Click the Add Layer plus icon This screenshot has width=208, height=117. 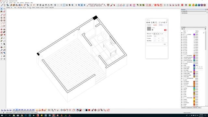(x=182, y=29)
